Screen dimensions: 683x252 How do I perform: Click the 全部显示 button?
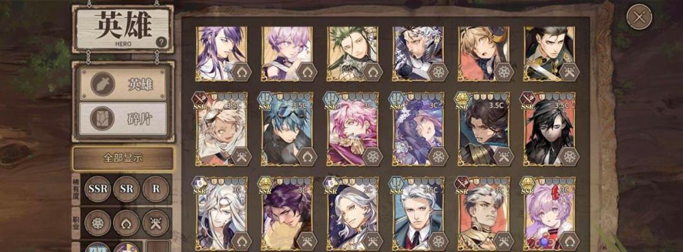pyautogui.click(x=123, y=158)
